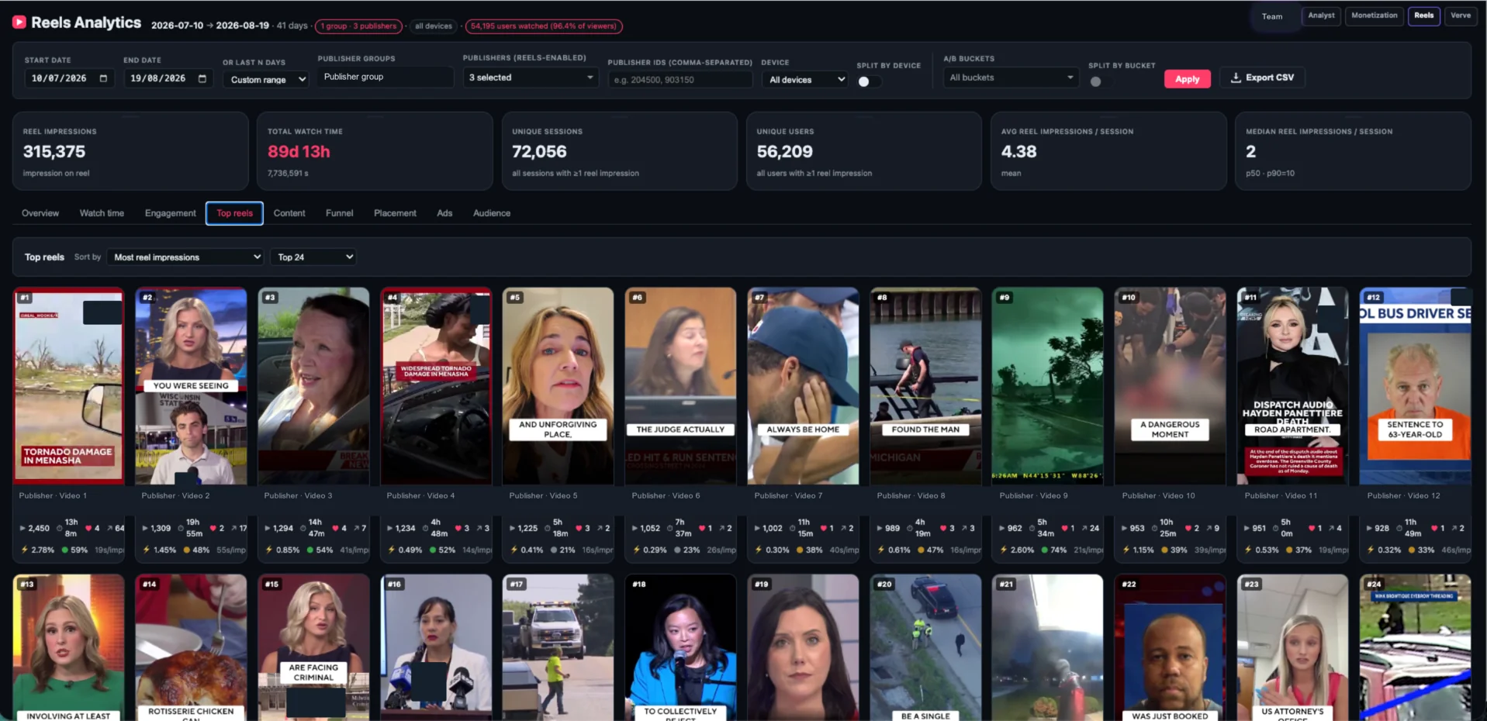Click the lightning rate icon on Video 5

coord(514,550)
